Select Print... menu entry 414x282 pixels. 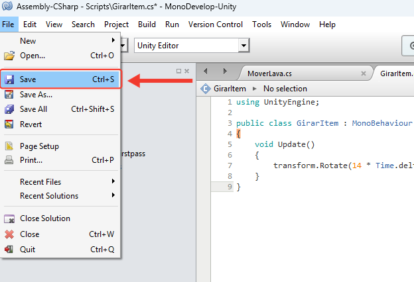click(60, 160)
